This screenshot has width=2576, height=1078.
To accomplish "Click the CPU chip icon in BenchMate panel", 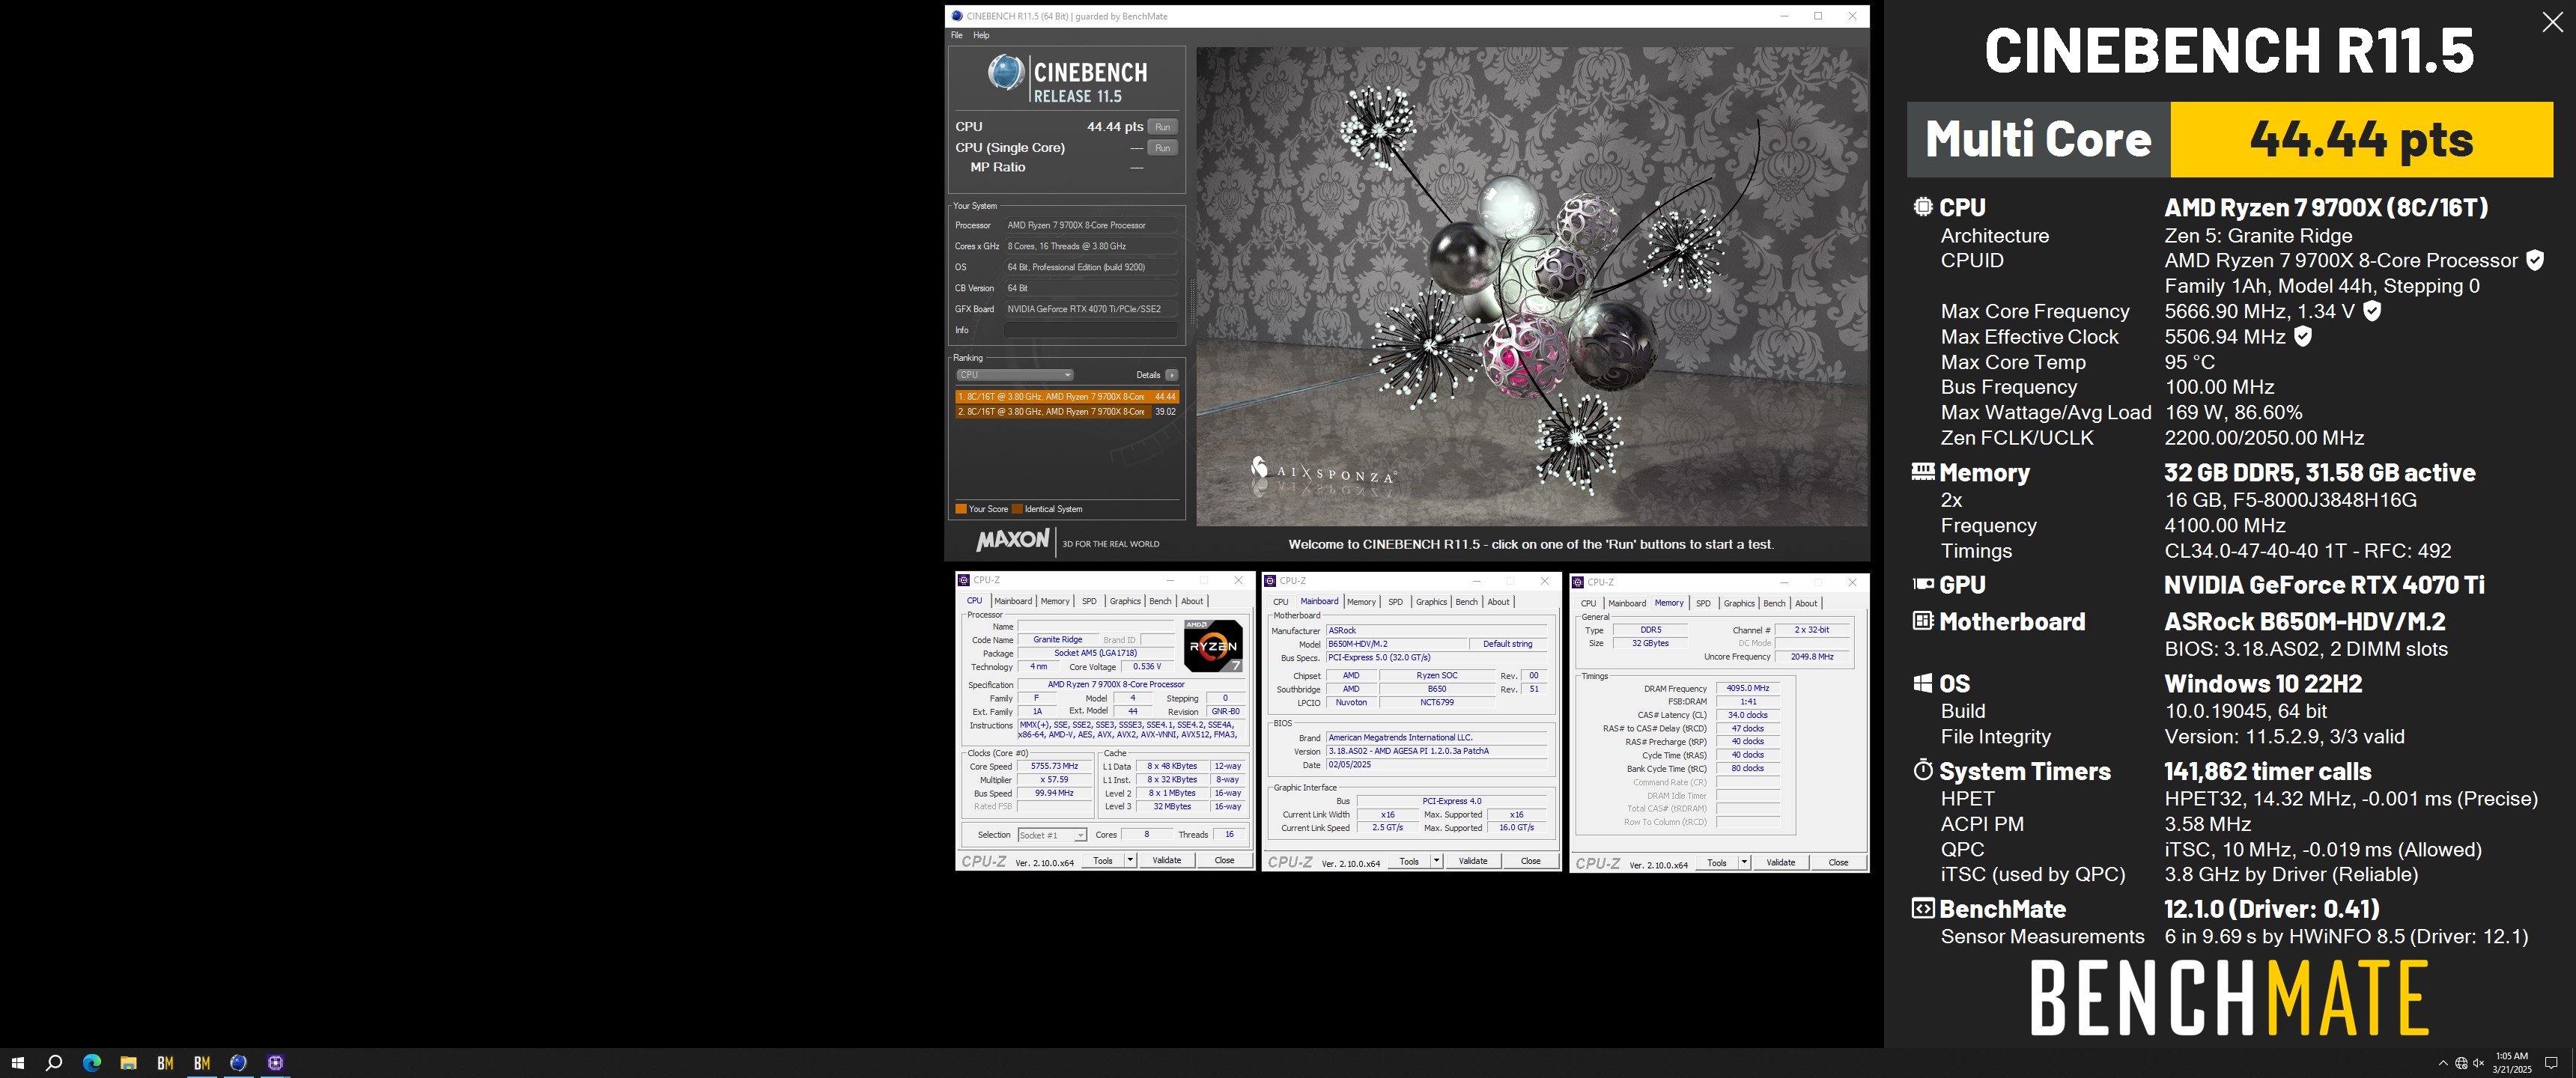I will click(1922, 207).
